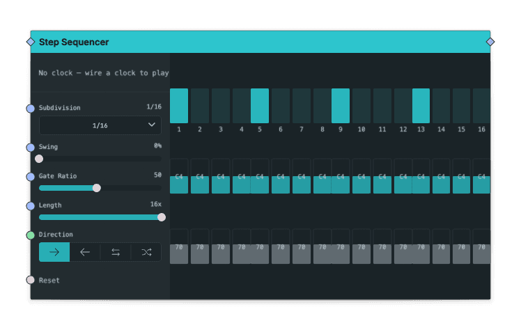Toggle step 10 on
This screenshot has height=330, width=521.
click(x=361, y=106)
